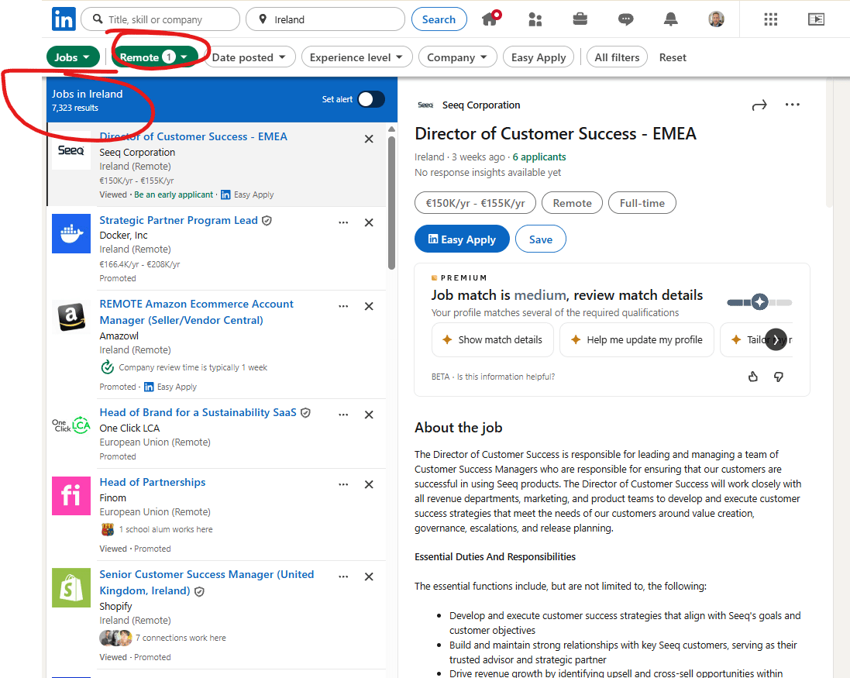
Task: Open REMOTE Amazon Ecommerce Account Manager listing
Action: pos(196,312)
